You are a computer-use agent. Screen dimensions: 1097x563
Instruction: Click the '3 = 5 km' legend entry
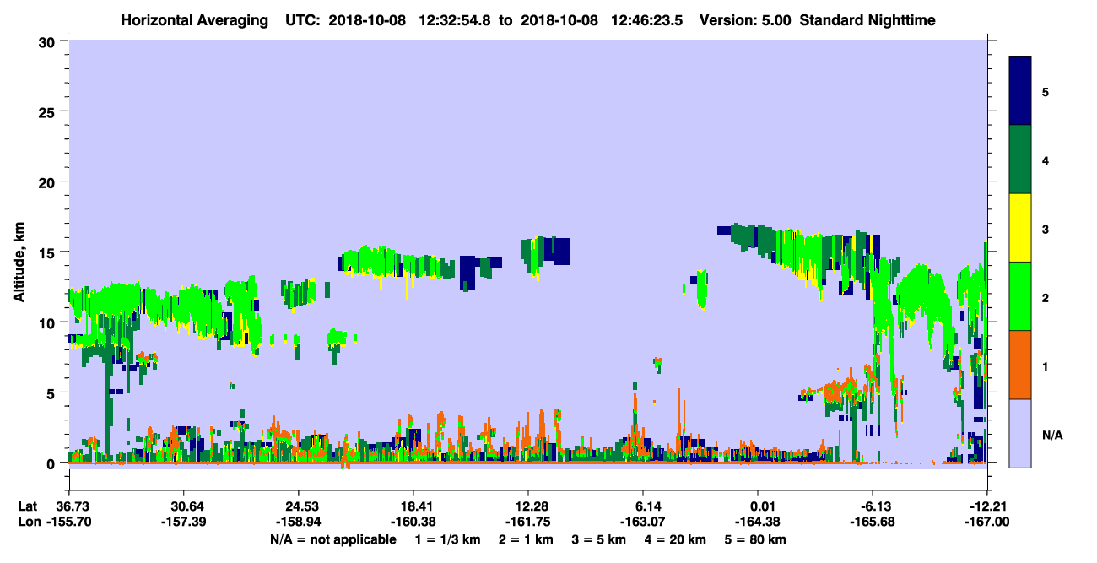coord(600,539)
